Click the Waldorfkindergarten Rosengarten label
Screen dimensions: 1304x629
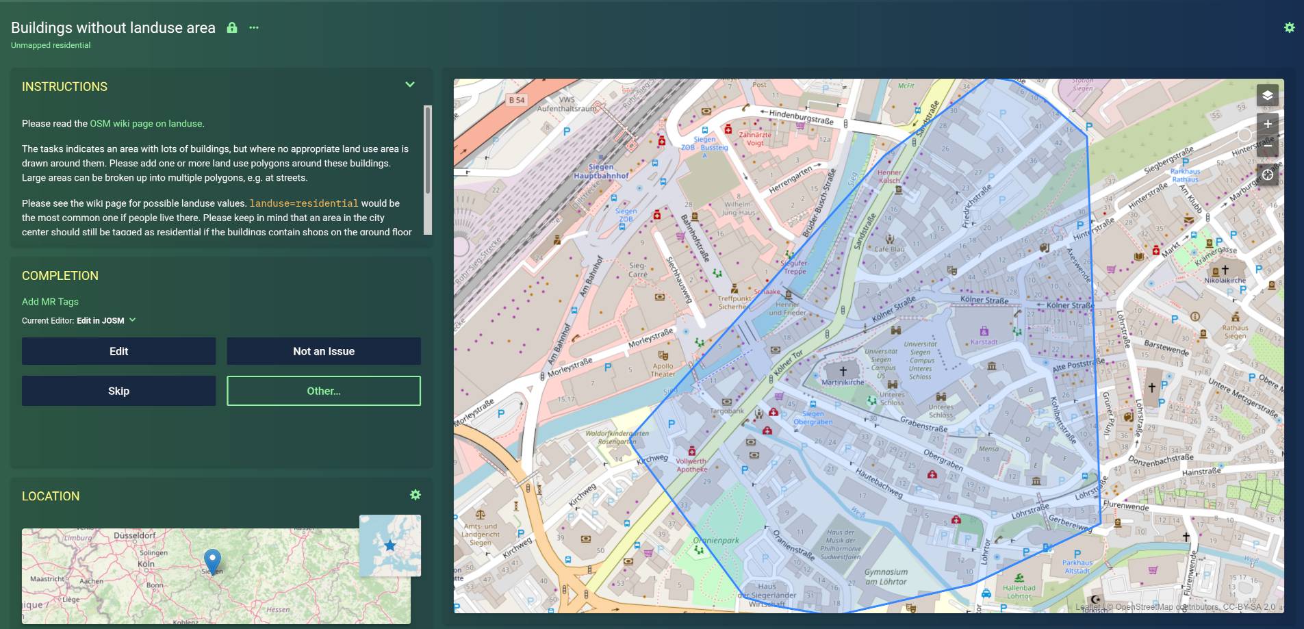[617, 437]
